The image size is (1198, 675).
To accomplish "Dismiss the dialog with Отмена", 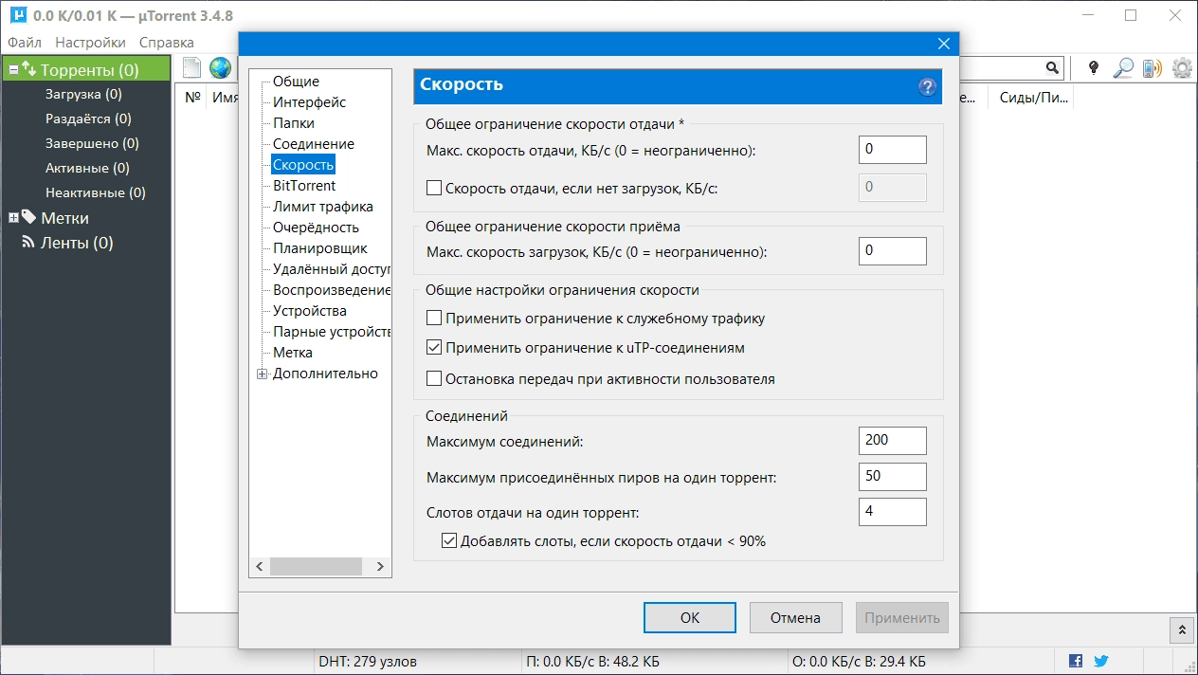I will coord(795,617).
